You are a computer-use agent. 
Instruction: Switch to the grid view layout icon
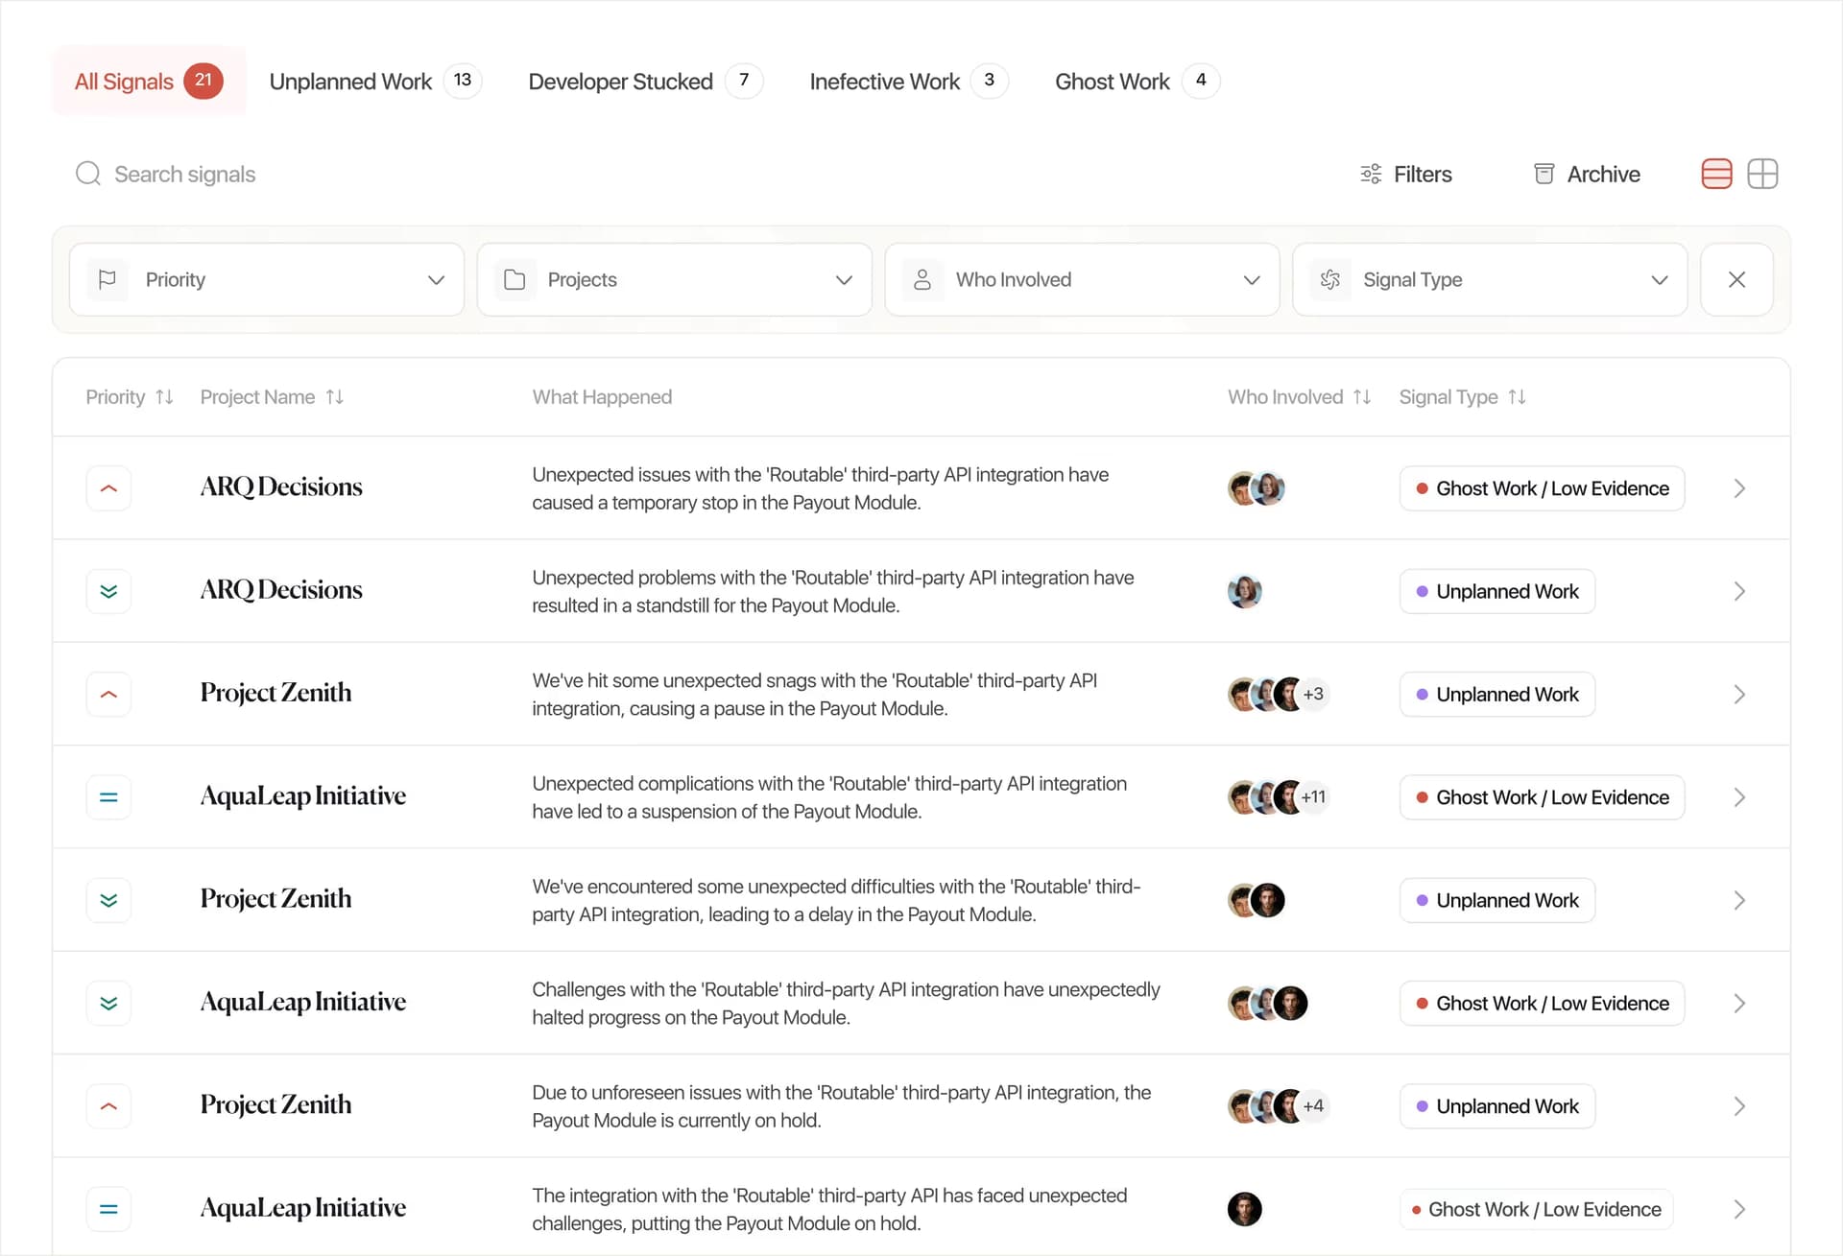1762,174
